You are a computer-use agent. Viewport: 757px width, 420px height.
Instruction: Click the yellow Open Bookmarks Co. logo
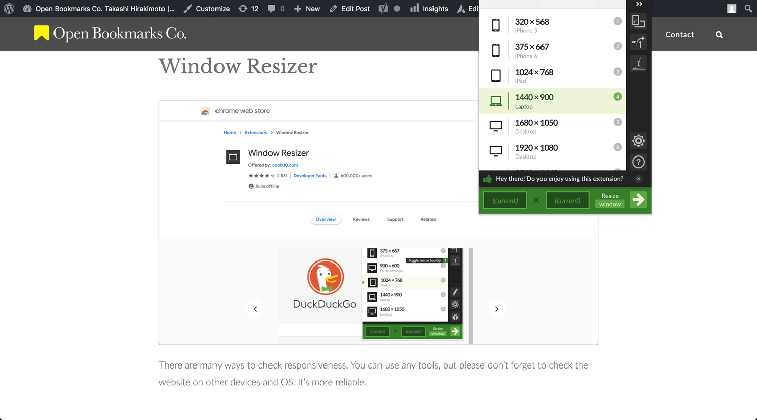[110, 34]
